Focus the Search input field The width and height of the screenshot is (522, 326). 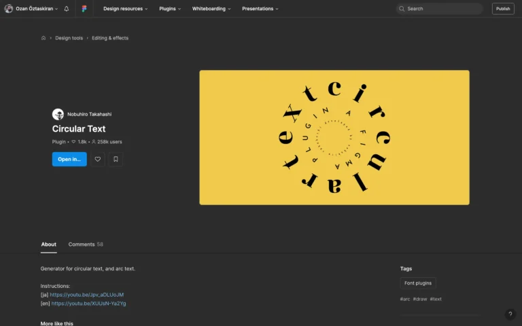pos(439,9)
